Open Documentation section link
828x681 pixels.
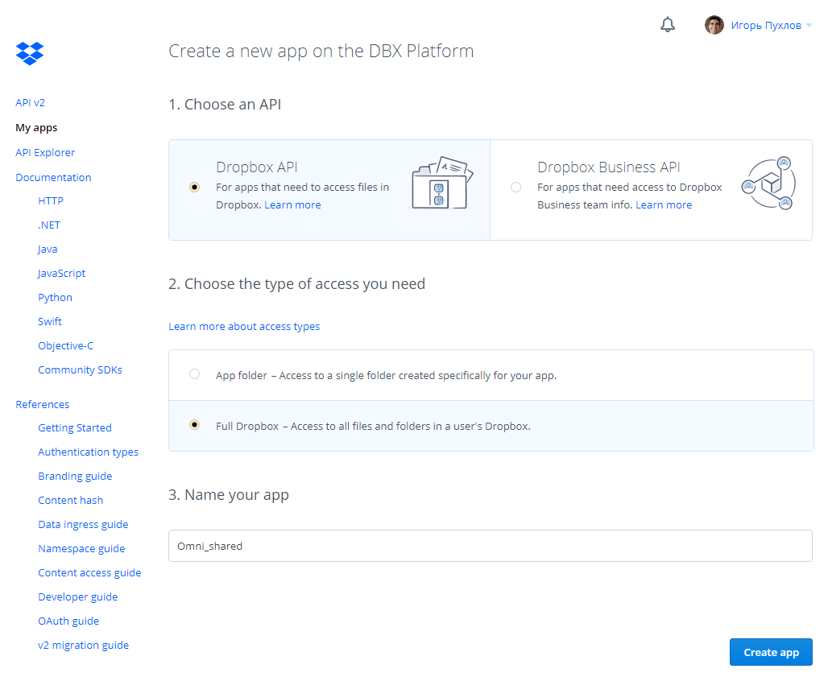pyautogui.click(x=53, y=177)
